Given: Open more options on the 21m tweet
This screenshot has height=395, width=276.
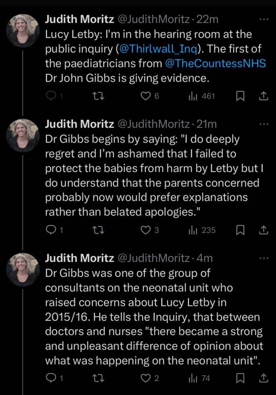Looking at the screenshot, I should coord(264,124).
